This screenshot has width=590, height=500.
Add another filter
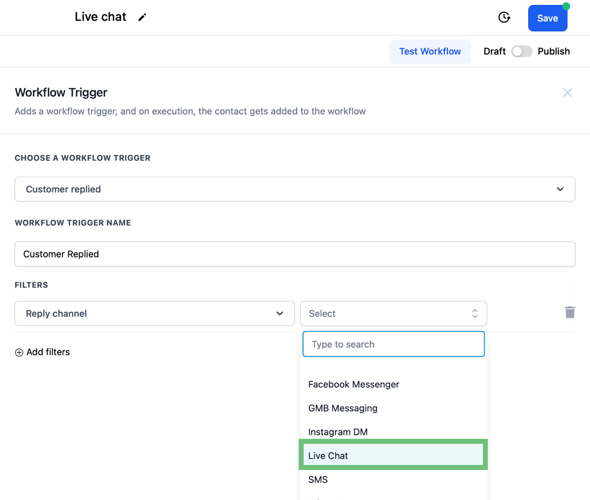[x=42, y=352]
